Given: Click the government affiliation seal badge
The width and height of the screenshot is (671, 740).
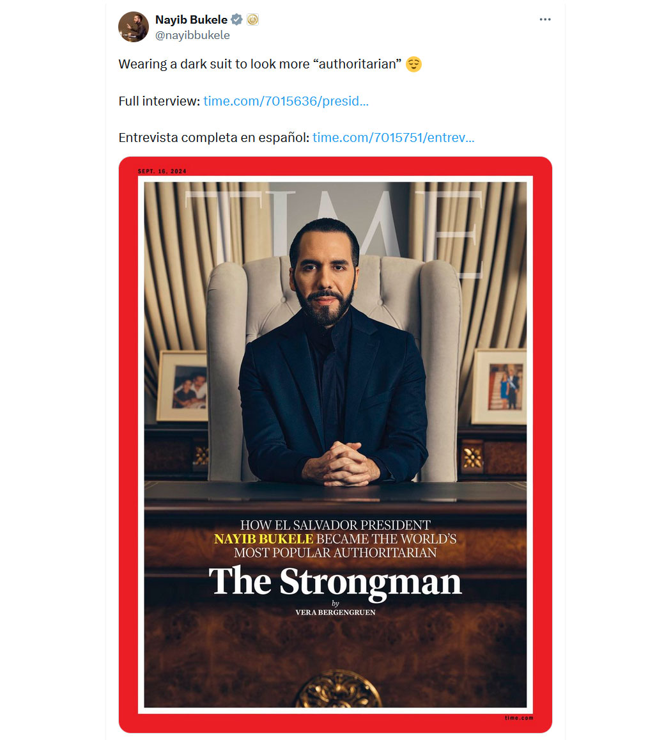Looking at the screenshot, I should [x=253, y=20].
